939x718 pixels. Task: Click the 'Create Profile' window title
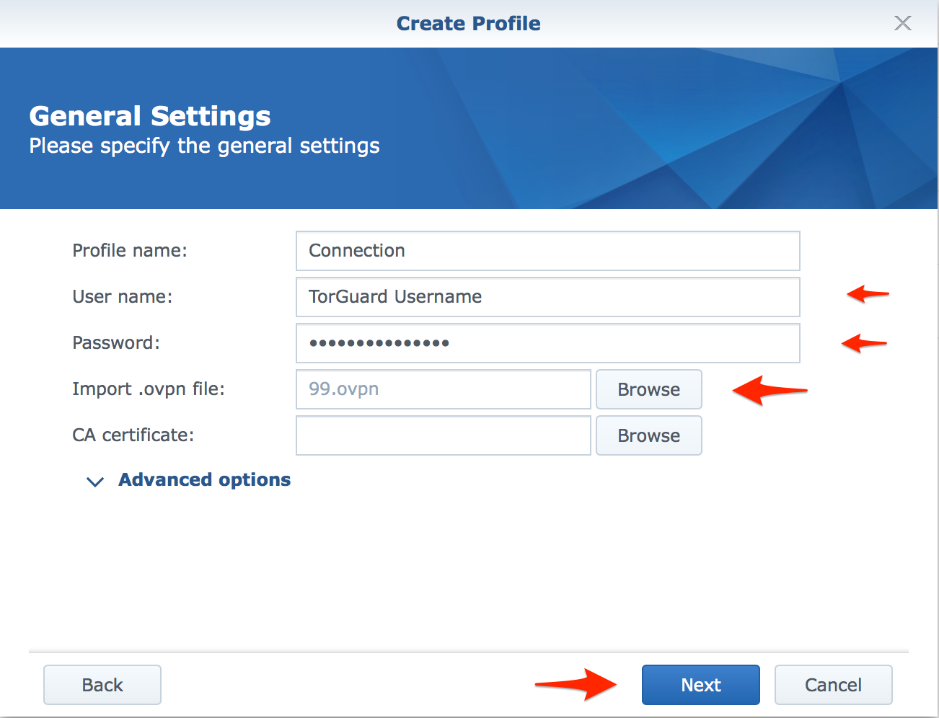(x=469, y=24)
